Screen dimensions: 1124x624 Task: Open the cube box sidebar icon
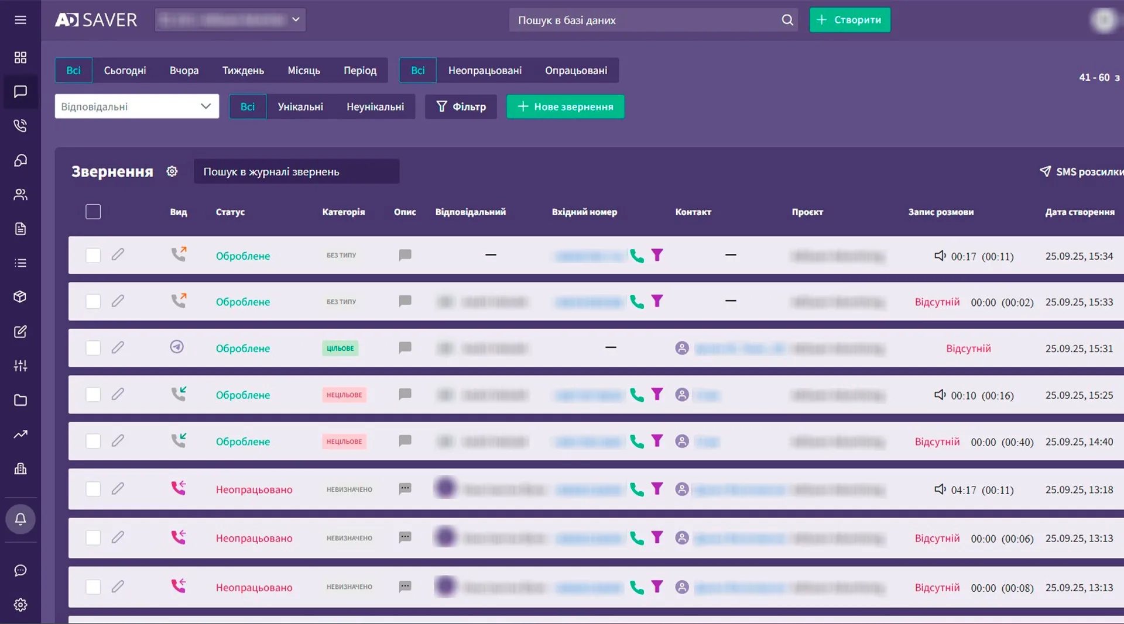[20, 297]
